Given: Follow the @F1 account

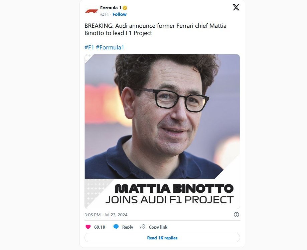Looking at the screenshot, I should [120, 14].
